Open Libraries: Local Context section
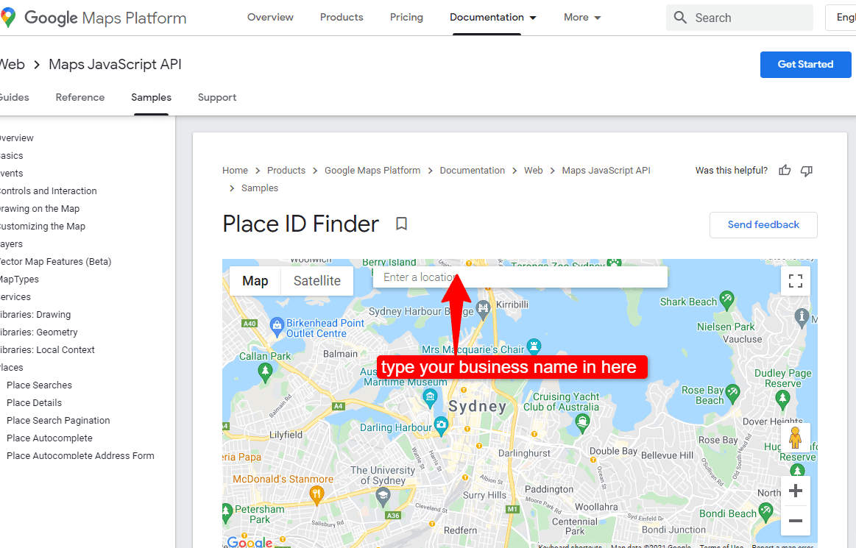The width and height of the screenshot is (856, 548). point(47,349)
